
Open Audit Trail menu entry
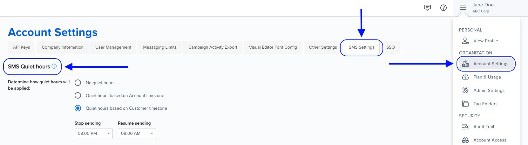coord(486,127)
